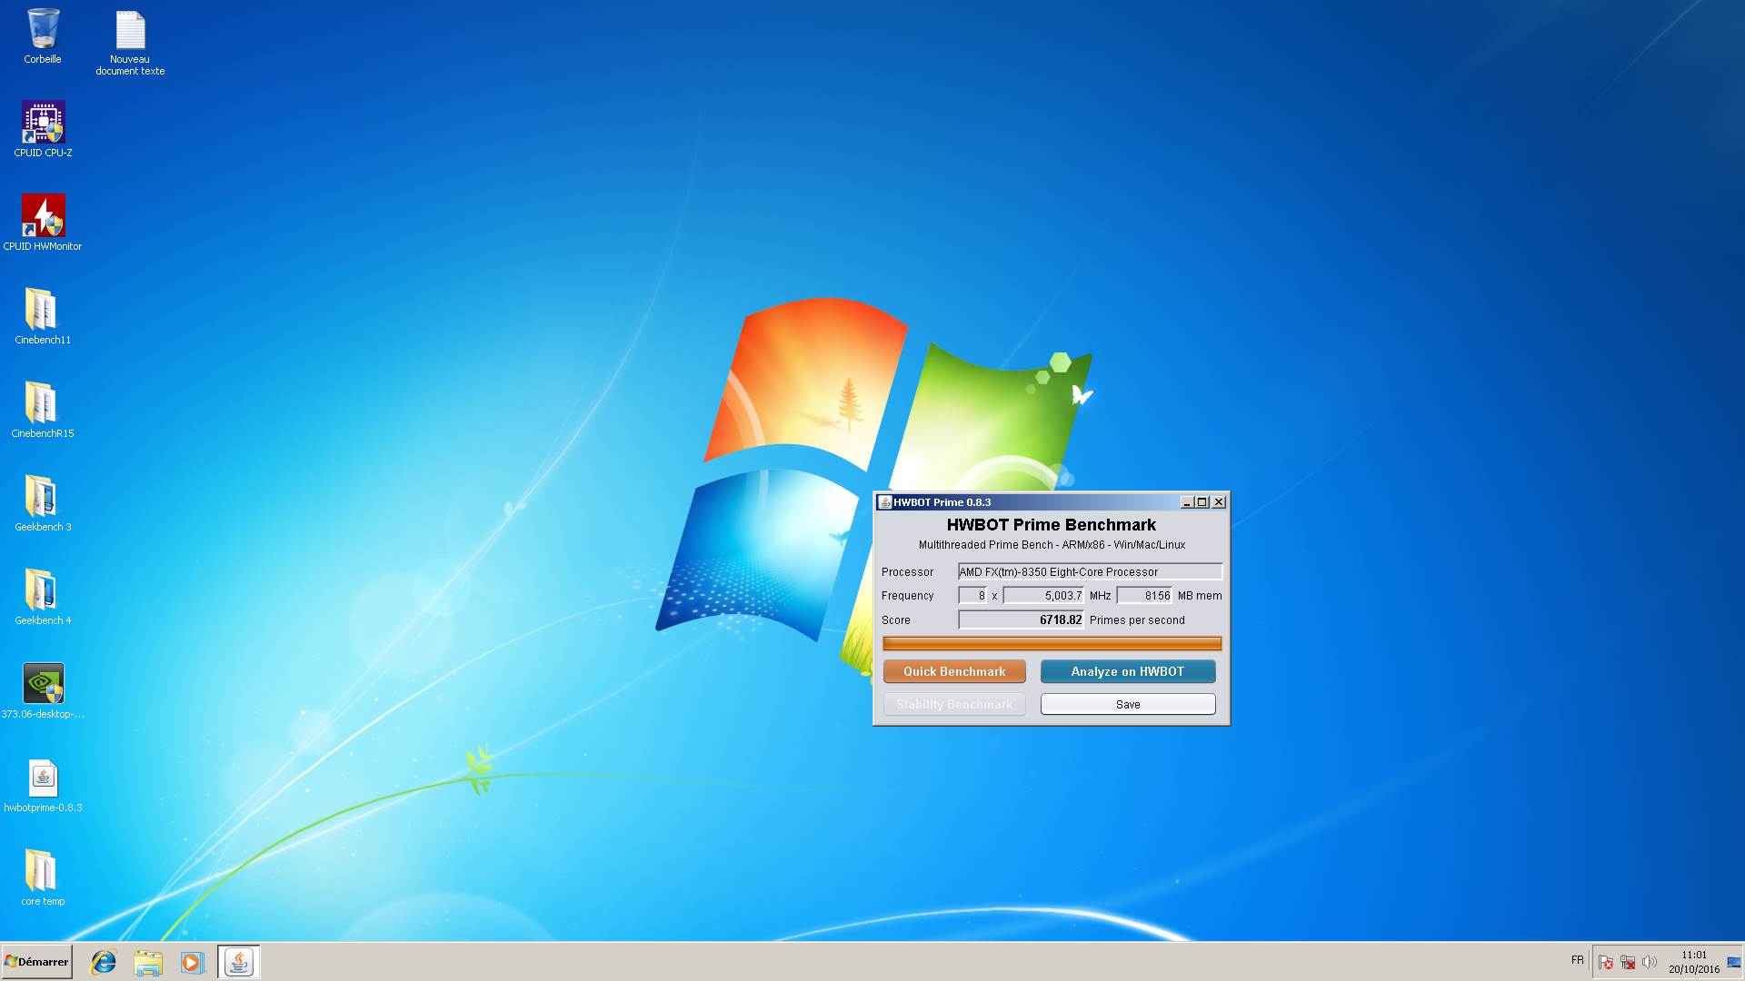Open Windows Explorer from the taskbar

pos(148,962)
